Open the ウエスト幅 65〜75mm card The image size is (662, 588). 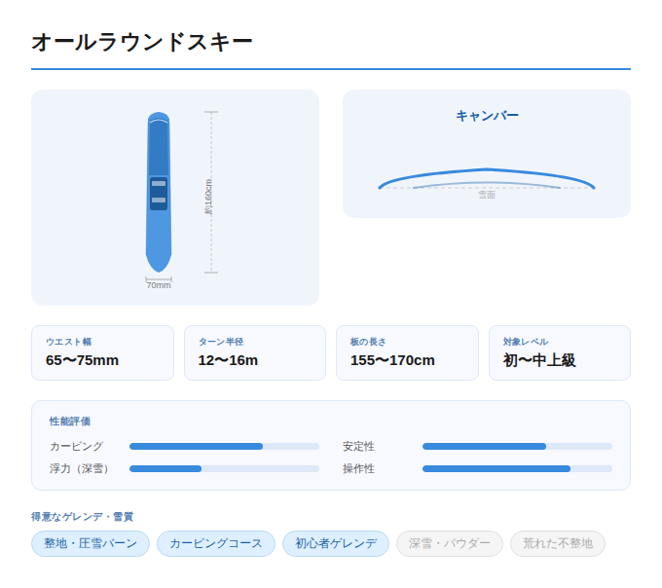102,352
